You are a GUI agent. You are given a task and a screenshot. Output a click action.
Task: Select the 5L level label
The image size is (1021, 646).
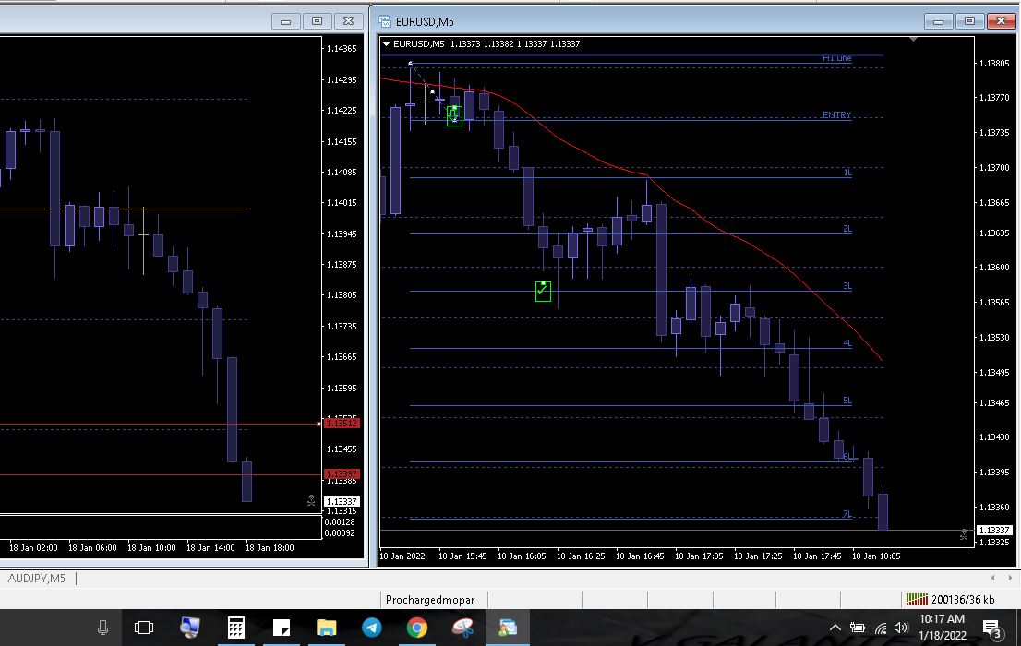847,401
